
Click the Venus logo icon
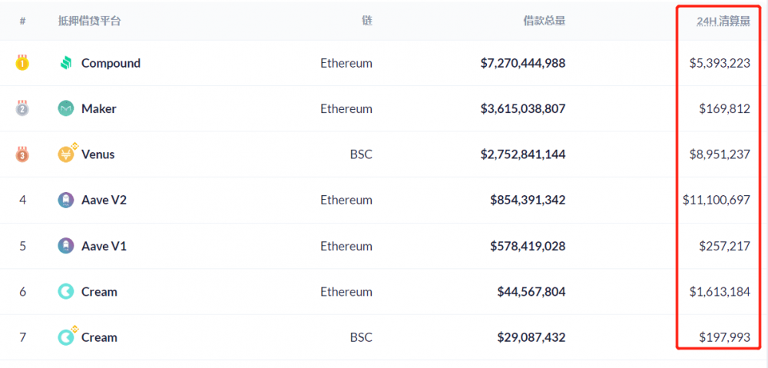point(66,154)
